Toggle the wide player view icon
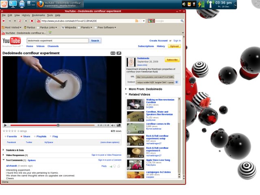Viewport: 260px width, 195px height. coord(113,53)
